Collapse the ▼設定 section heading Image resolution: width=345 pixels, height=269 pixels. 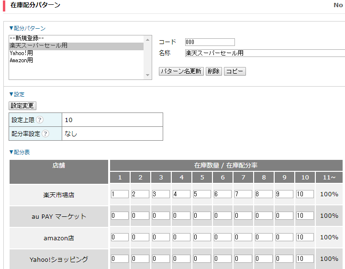(x=17, y=94)
